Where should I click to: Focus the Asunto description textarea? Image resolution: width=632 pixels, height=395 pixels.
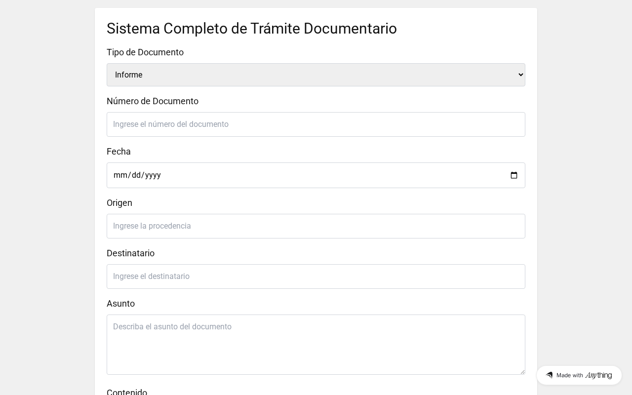click(x=316, y=345)
